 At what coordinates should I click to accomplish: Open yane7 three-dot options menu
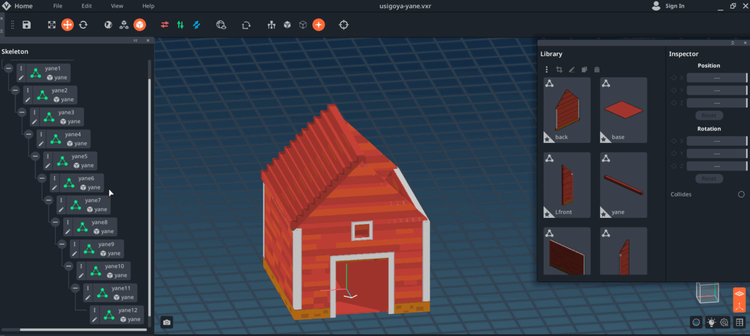click(61, 200)
